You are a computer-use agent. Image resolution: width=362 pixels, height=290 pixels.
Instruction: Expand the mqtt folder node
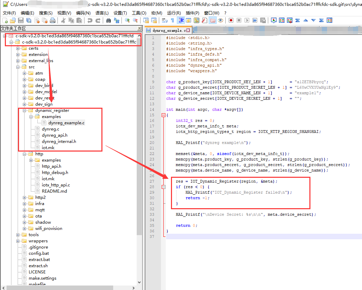pos(24,210)
